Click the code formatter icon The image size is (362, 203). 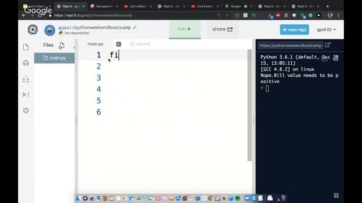pyautogui.click(x=119, y=44)
